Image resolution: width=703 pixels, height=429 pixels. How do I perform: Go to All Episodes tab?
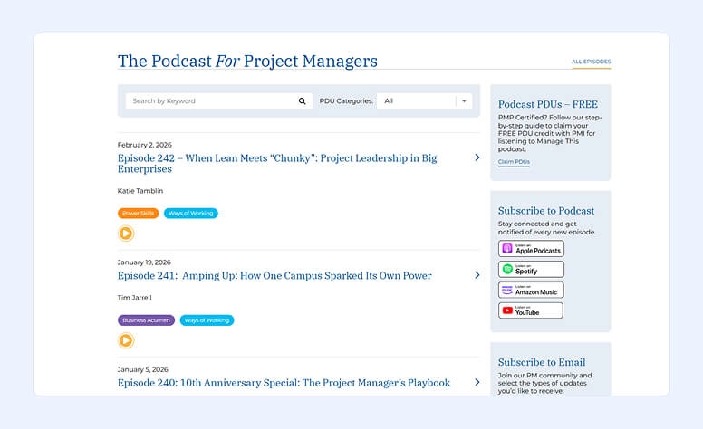pyautogui.click(x=591, y=62)
